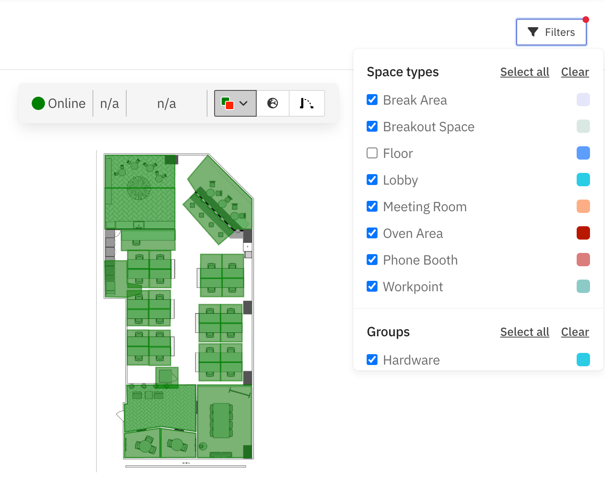Viewport: 605px width, 485px height.
Task: Clear all Space types
Action: pos(575,72)
